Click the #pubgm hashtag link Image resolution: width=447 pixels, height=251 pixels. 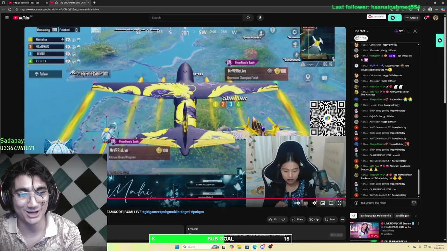[x=197, y=212]
